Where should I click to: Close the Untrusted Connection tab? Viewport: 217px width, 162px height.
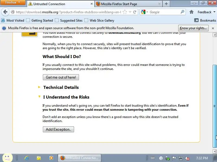click(91, 4)
